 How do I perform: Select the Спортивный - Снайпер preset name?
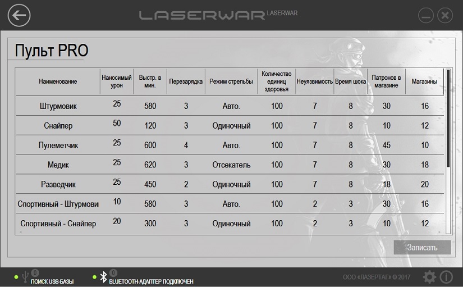58,224
